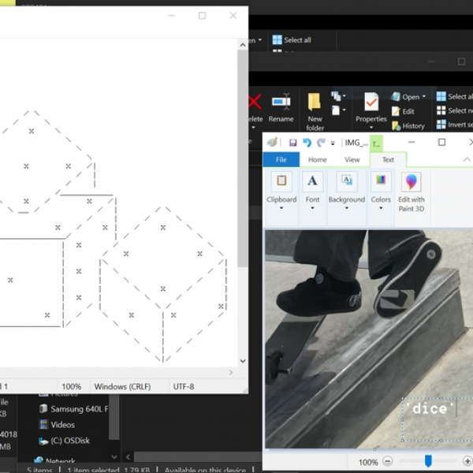Click Invert selection in the File Explorer ribbon
Screen dimensions: 473x473
455,125
